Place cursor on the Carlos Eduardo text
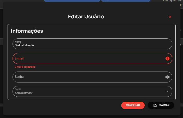 pos(24,45)
